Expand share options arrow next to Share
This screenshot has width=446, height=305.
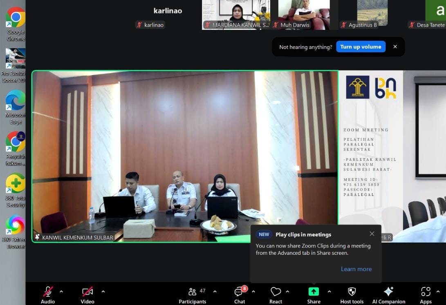click(x=329, y=292)
